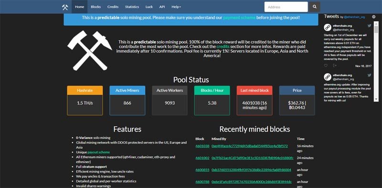
Task: Open the payout scheme link under Features
Action: point(99,152)
